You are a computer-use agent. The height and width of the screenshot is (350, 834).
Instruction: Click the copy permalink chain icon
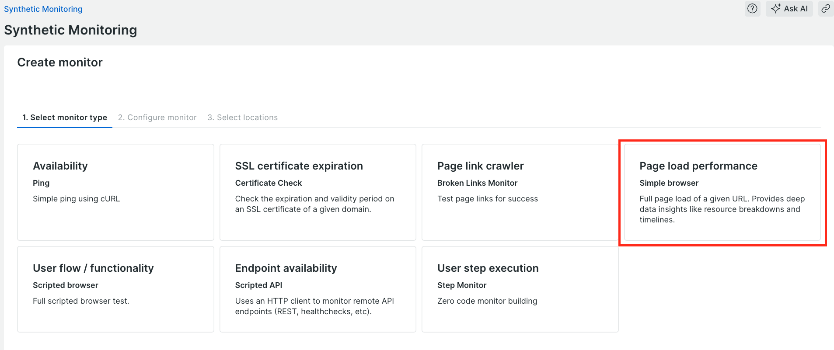(x=826, y=9)
